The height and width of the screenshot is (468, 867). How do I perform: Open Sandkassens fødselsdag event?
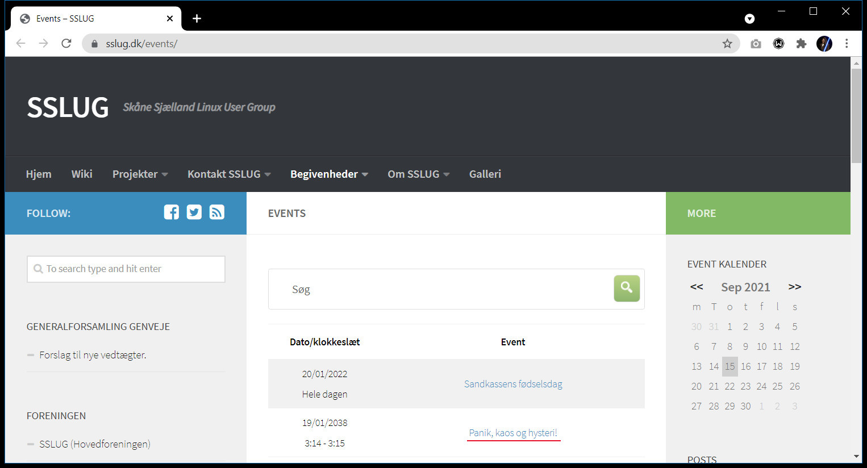pos(513,384)
